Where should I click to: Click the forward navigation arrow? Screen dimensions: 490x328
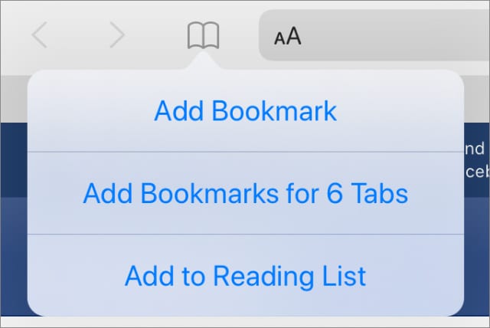117,34
